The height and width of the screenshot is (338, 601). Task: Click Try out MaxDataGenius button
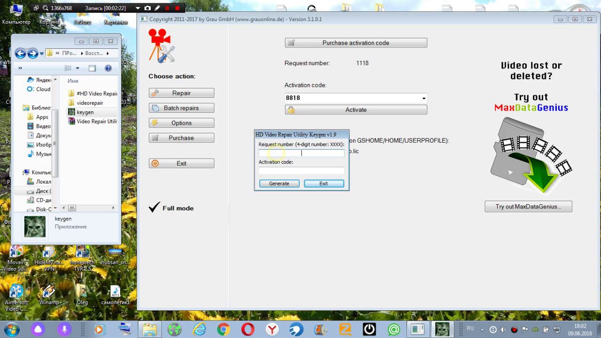pos(528,207)
